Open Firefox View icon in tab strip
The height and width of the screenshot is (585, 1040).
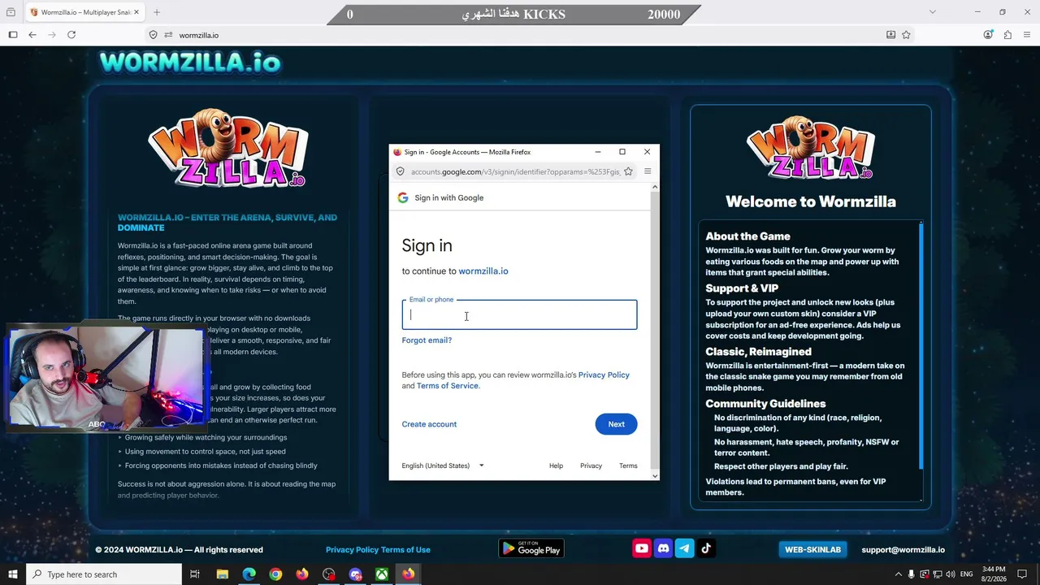pos(11,12)
